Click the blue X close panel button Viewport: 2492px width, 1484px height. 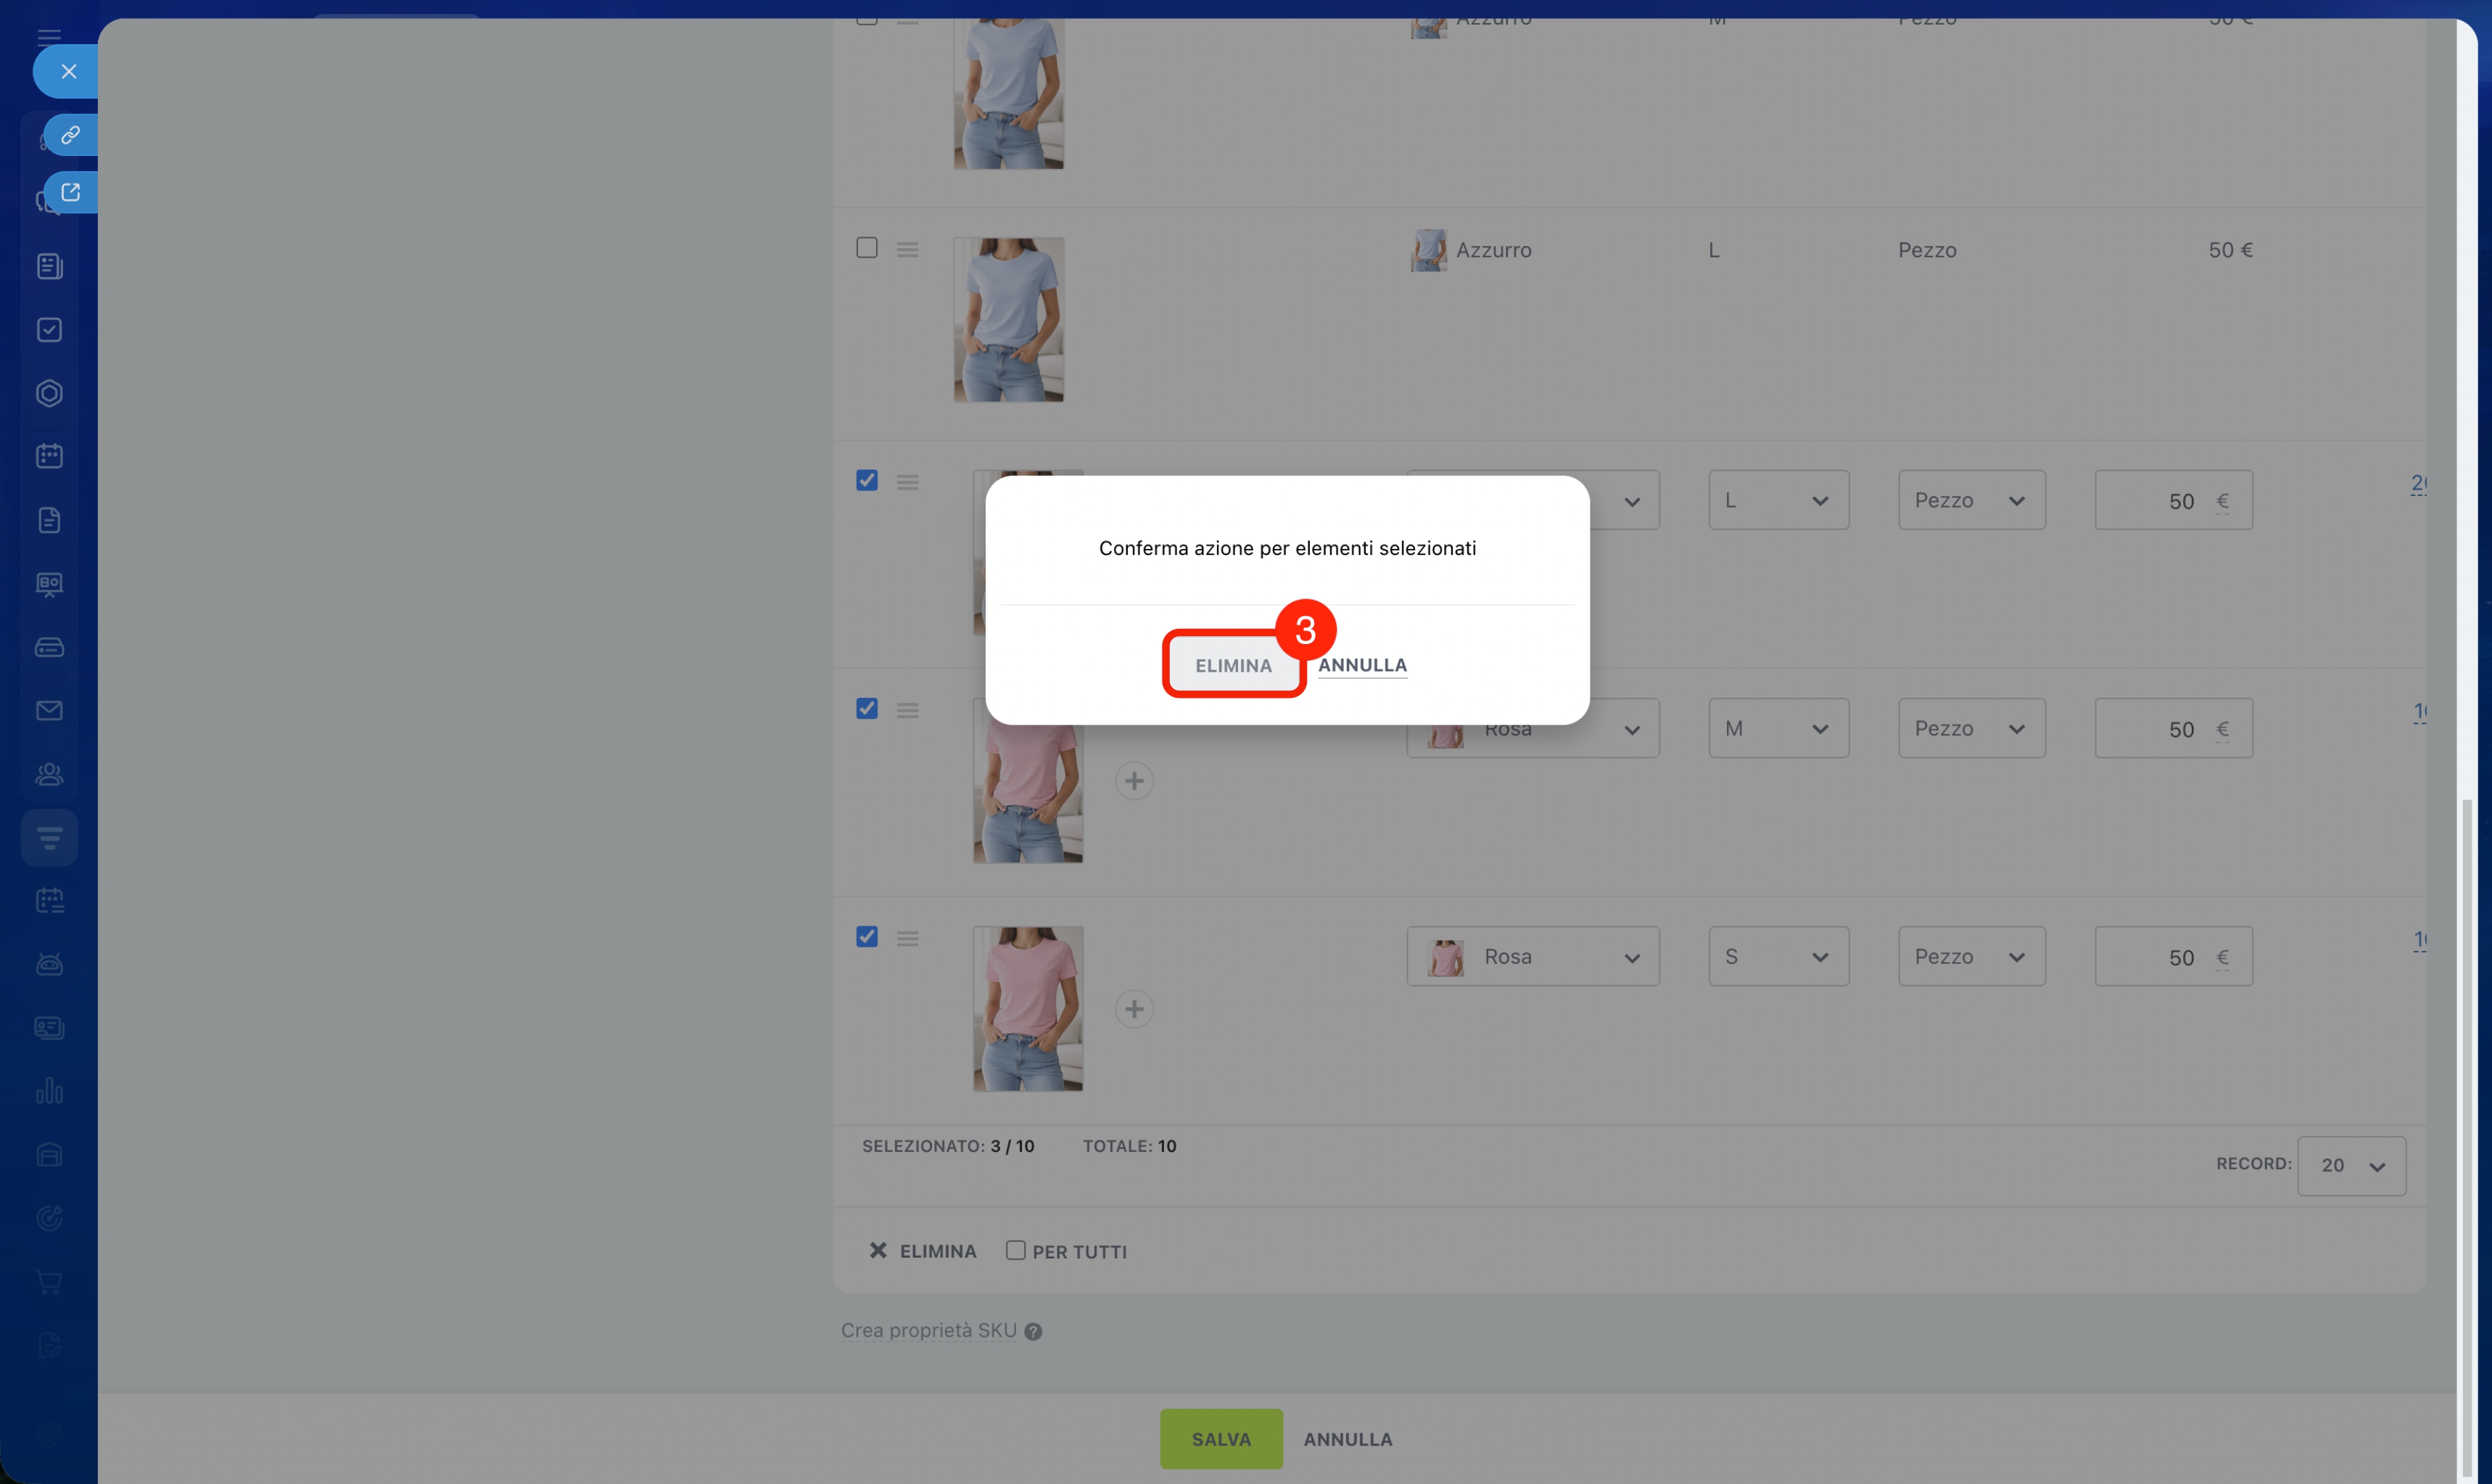click(x=68, y=71)
